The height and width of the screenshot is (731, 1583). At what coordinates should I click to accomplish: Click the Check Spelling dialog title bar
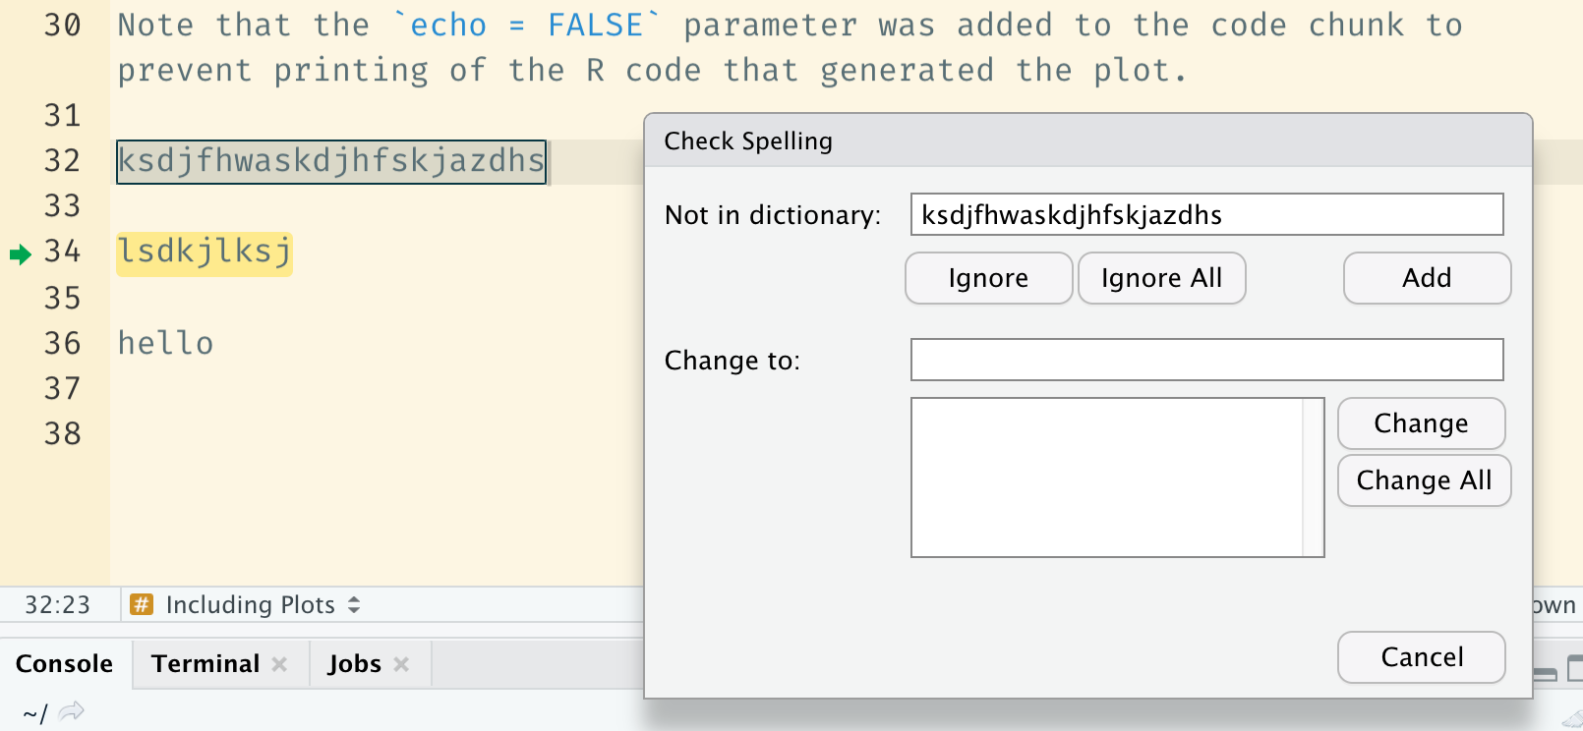[x=1088, y=141]
